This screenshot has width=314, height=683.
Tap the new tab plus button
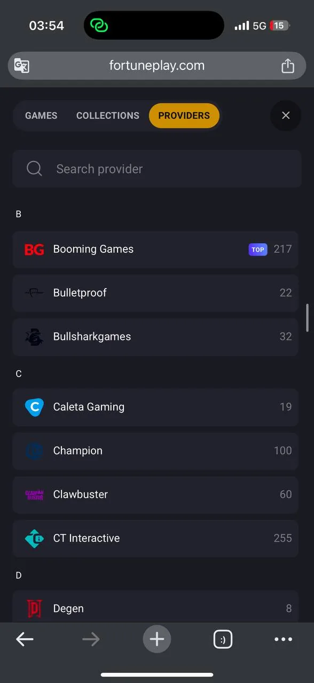157,639
